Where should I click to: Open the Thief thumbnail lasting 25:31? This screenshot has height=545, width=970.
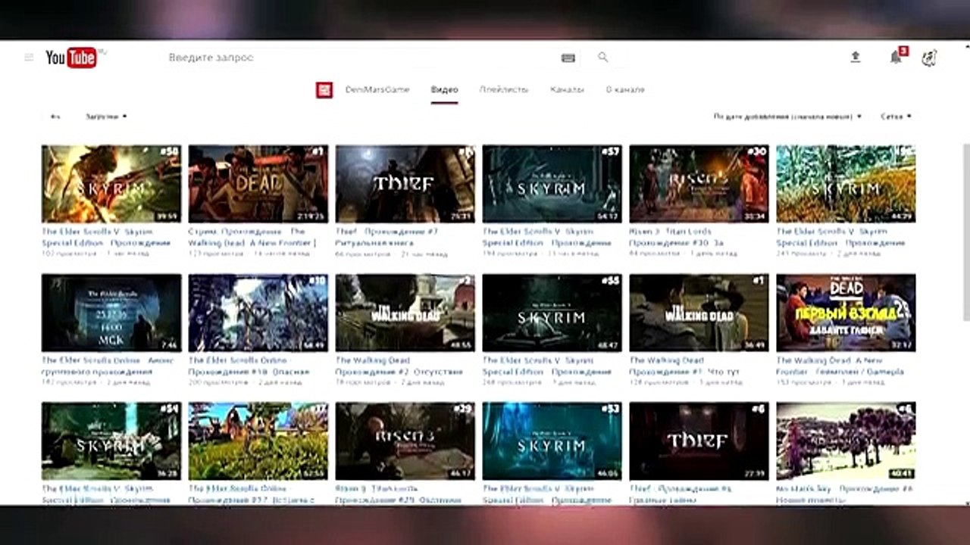[405, 184]
